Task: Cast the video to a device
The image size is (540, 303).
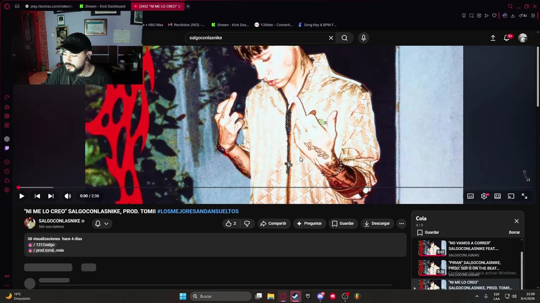Action: [511, 196]
